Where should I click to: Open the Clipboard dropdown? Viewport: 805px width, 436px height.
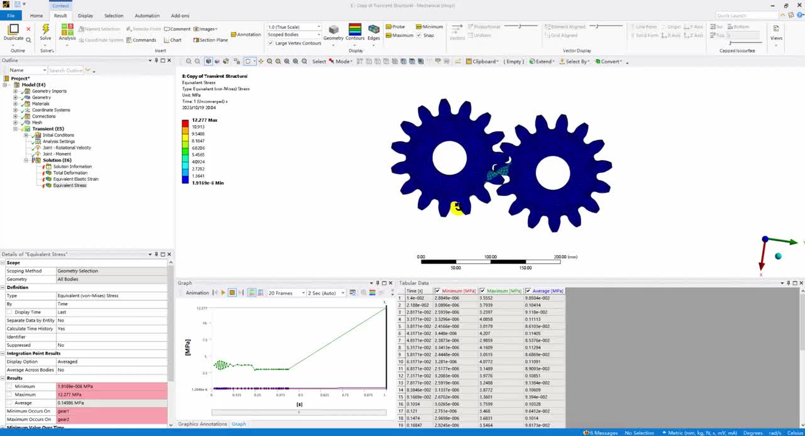(482, 62)
